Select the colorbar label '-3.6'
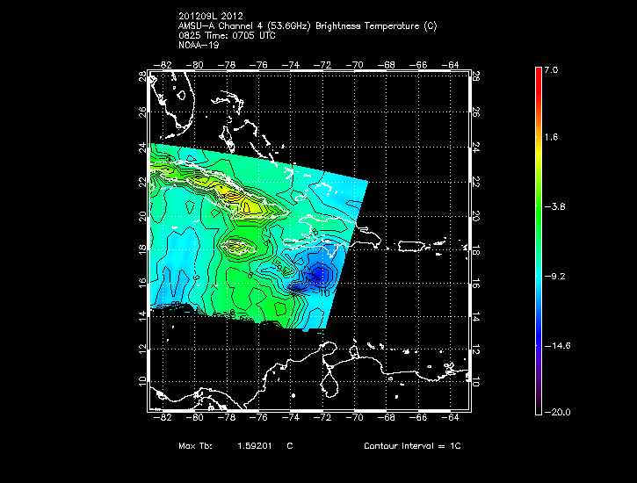Image resolution: width=637 pixels, height=483 pixels. [x=554, y=206]
